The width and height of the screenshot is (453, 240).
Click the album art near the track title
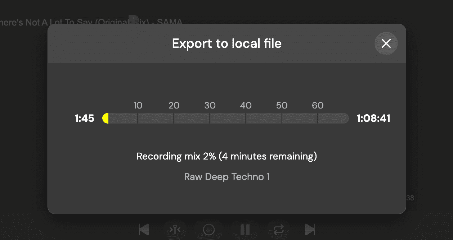(133, 20)
